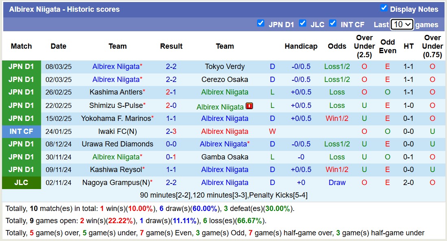Click the Cerezo Osaka team name
447x241 pixels.
[225, 80]
